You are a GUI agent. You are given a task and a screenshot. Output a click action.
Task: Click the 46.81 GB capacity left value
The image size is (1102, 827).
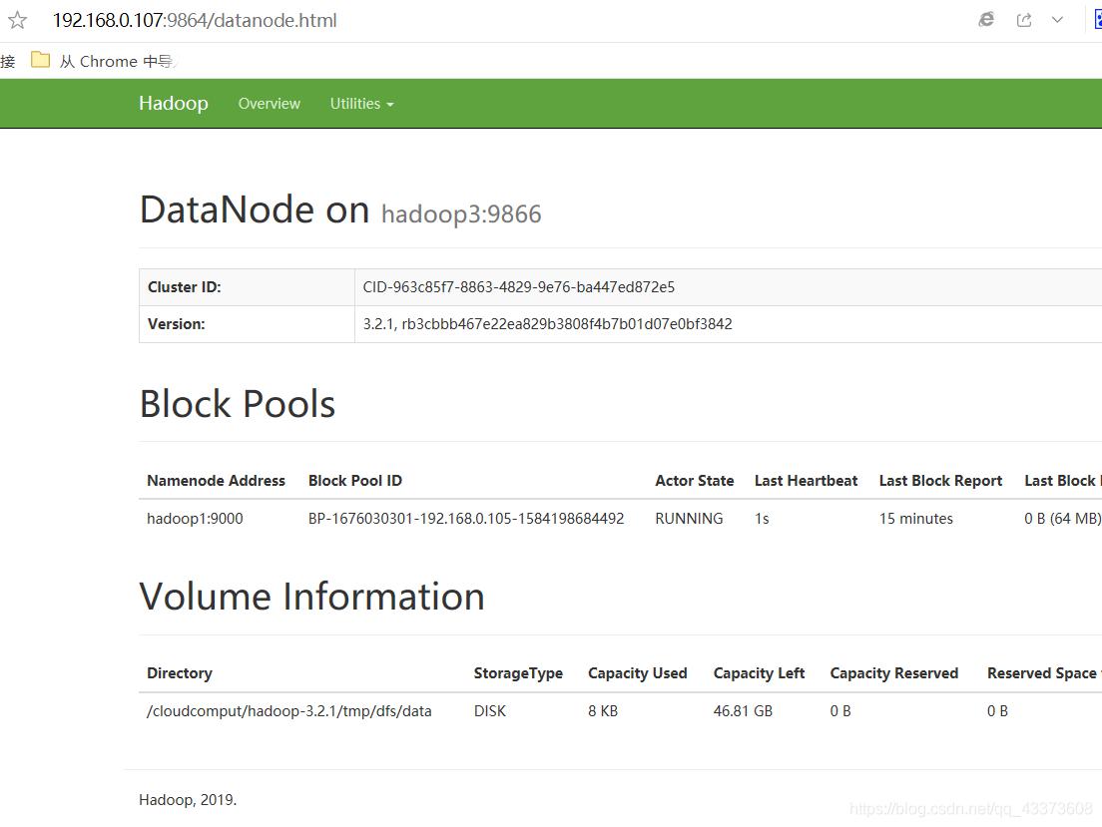coord(743,711)
